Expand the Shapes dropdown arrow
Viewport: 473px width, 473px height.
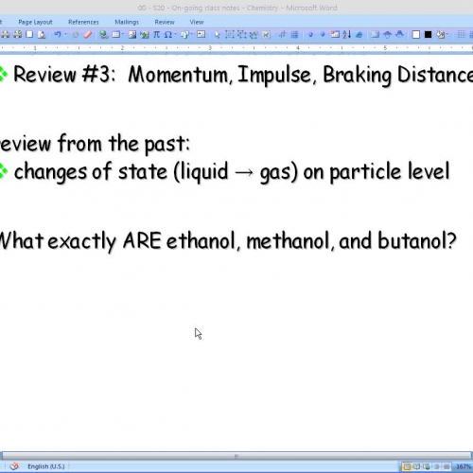191,34
